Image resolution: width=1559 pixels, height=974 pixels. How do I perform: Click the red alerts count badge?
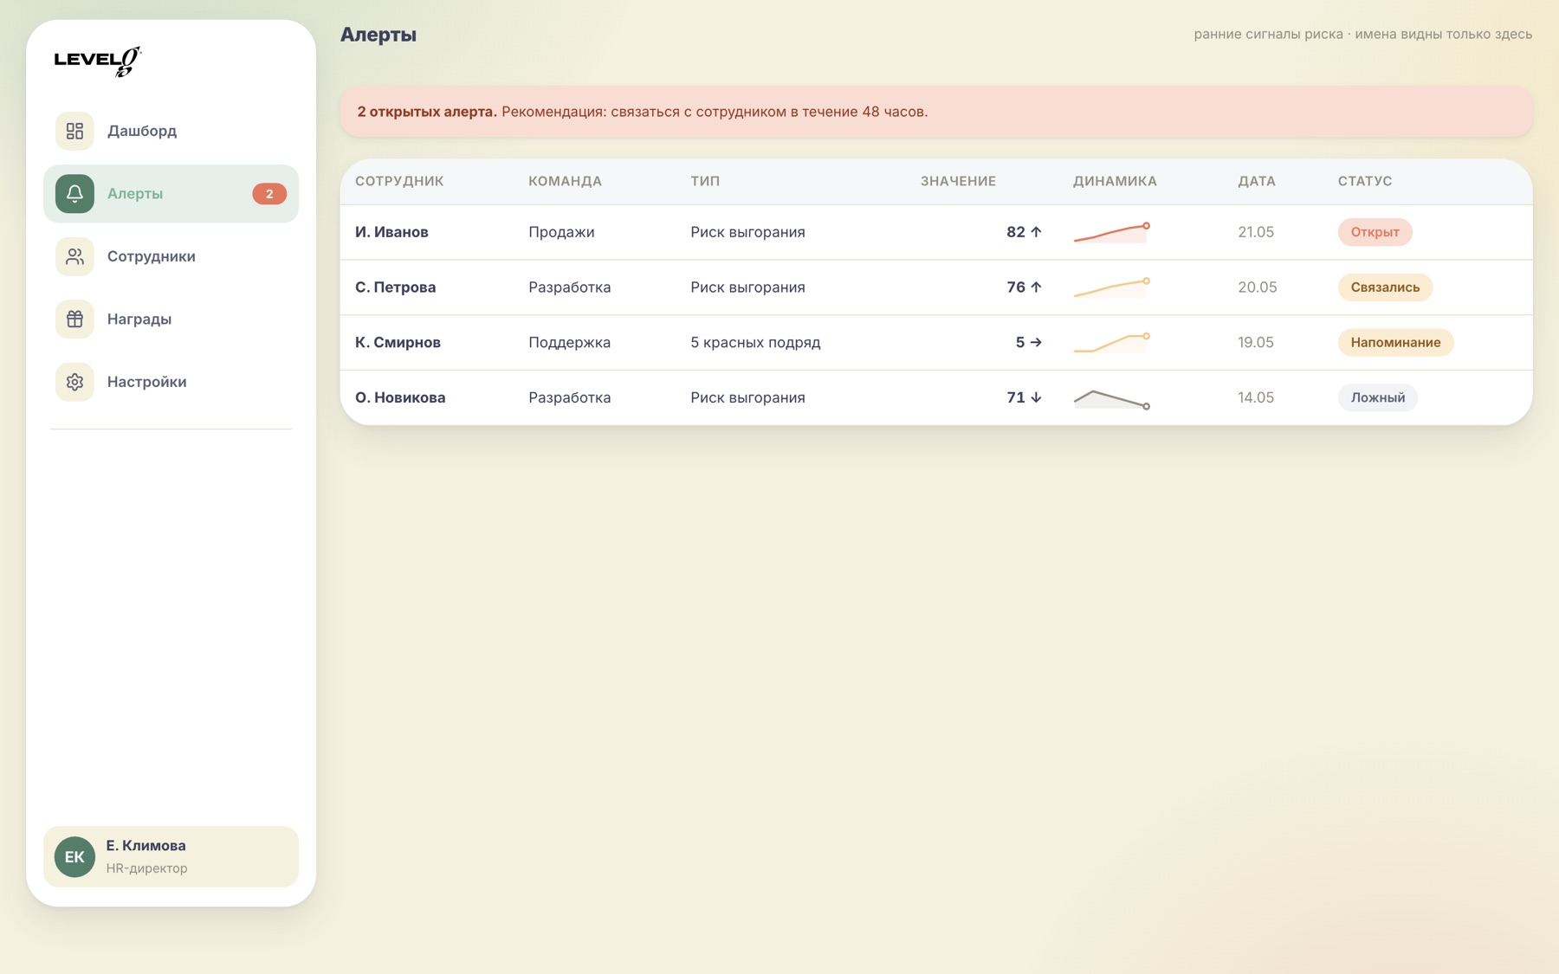(269, 194)
